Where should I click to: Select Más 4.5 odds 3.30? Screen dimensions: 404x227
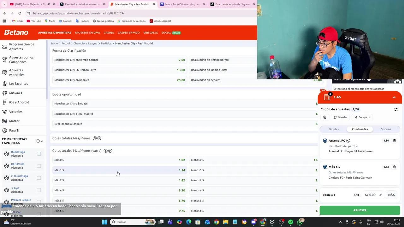click(120, 190)
